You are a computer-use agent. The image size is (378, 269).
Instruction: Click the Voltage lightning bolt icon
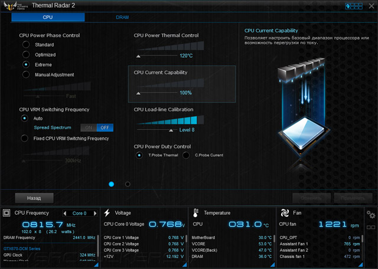107,213
